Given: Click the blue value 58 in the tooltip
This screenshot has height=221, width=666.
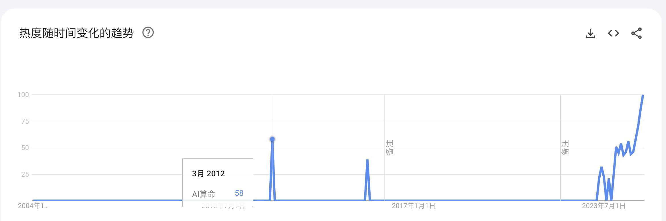Looking at the screenshot, I should 239,193.
